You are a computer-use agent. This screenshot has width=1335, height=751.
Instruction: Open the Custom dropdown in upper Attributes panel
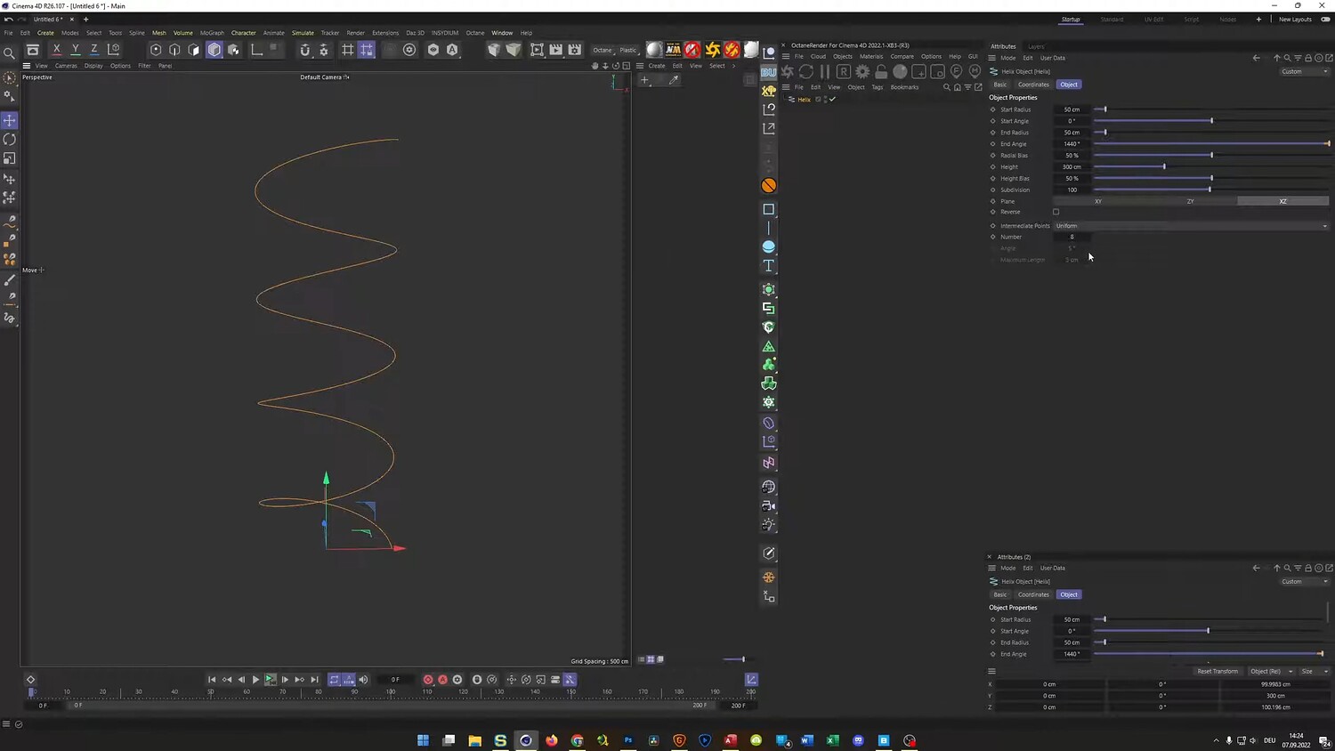[x=1304, y=71]
